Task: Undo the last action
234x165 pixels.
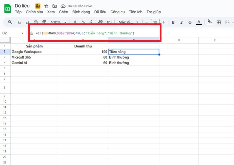Action: click(19, 22)
